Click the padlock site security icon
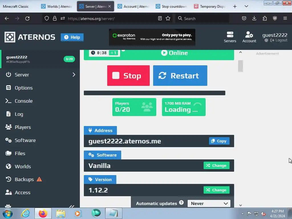 point(54,19)
